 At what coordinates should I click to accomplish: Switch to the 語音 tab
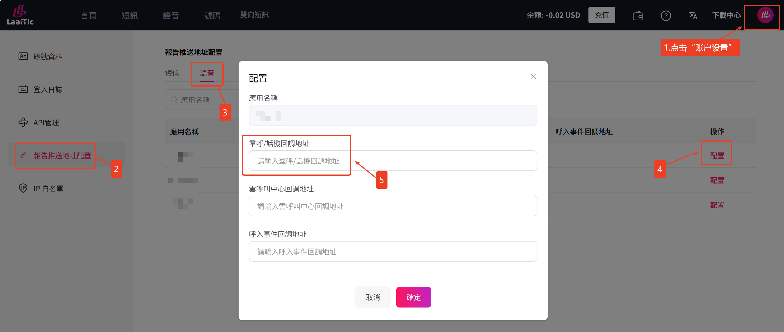point(207,73)
